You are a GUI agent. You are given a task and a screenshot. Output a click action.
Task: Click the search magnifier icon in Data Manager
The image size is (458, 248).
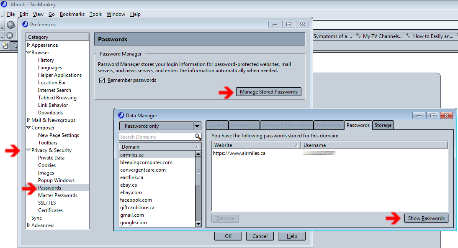coord(198,137)
